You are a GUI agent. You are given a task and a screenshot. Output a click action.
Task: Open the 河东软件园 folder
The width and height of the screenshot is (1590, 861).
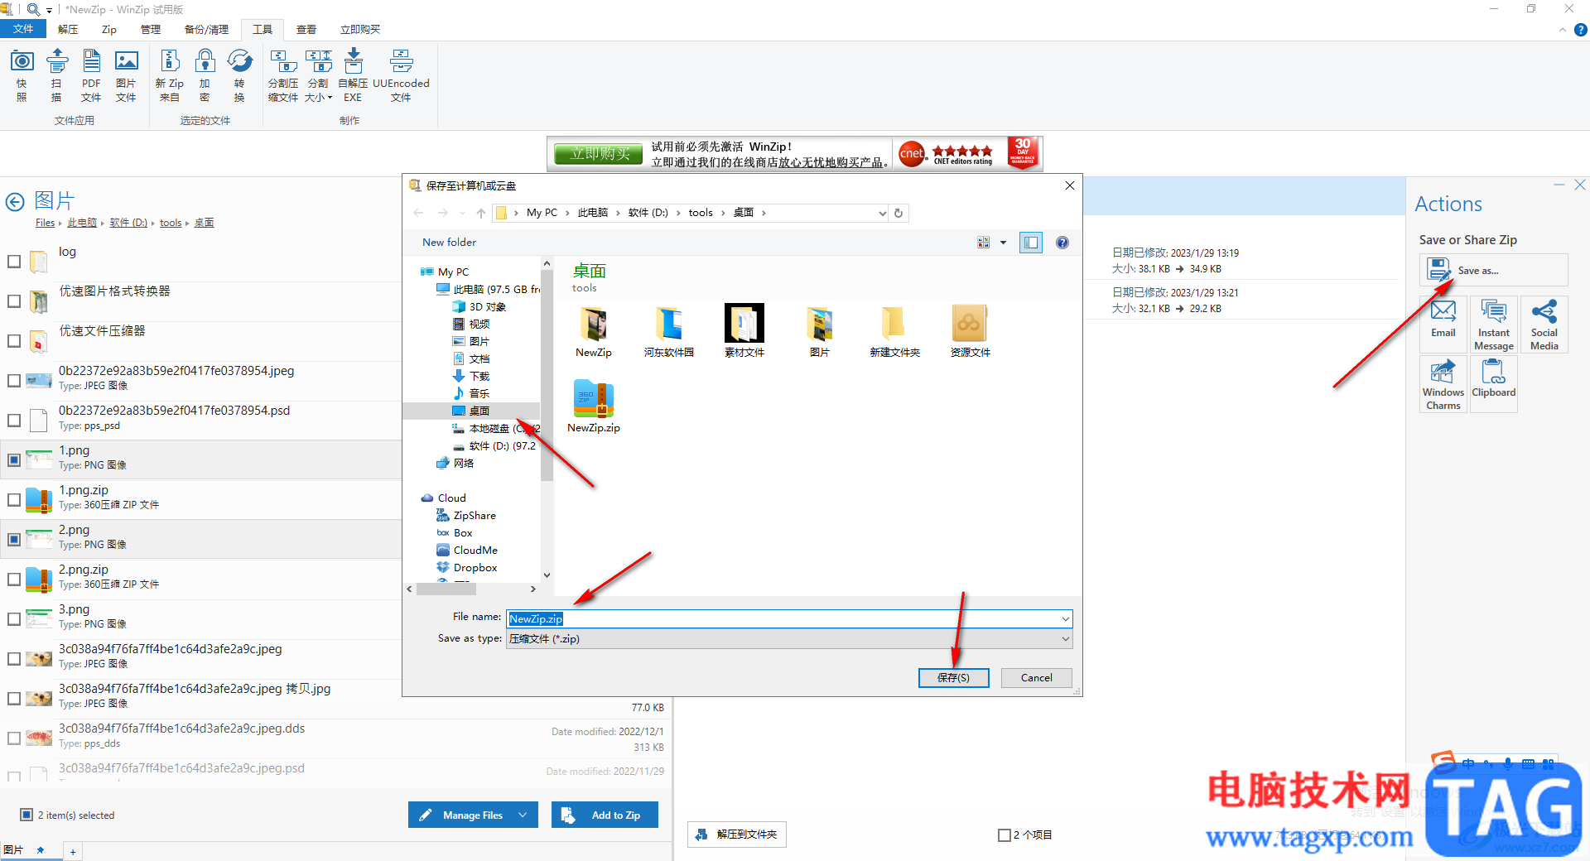point(669,330)
